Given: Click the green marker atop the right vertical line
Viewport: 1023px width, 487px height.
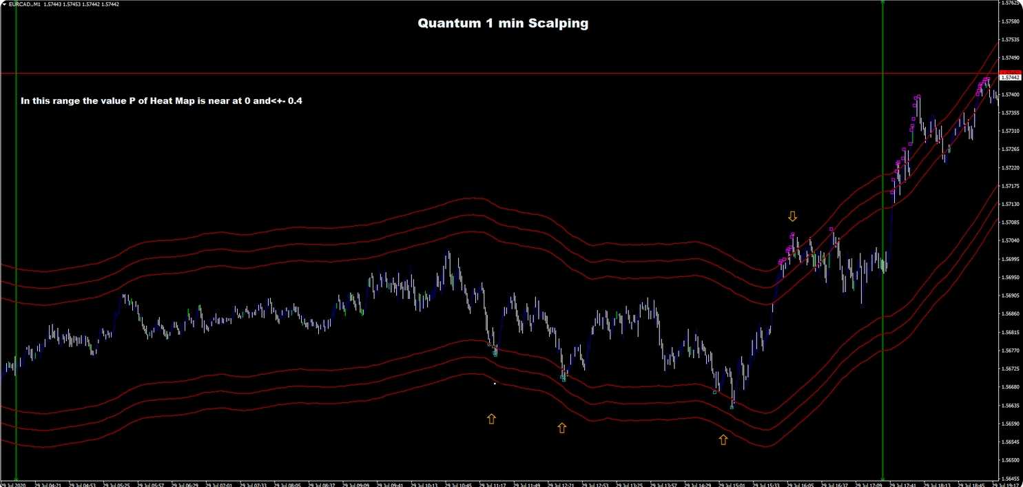Looking at the screenshot, I should click(882, 2).
